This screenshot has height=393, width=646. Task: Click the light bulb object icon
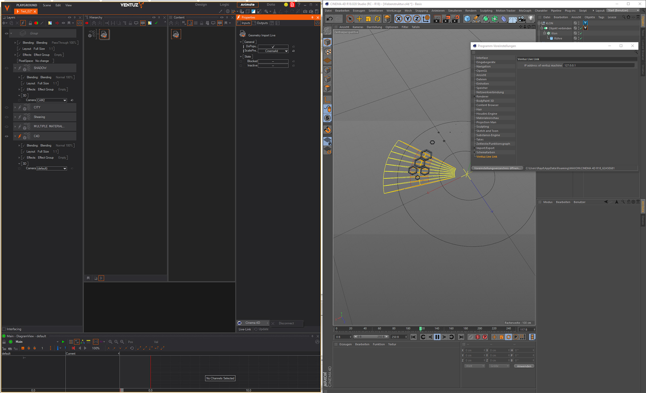coord(531,19)
